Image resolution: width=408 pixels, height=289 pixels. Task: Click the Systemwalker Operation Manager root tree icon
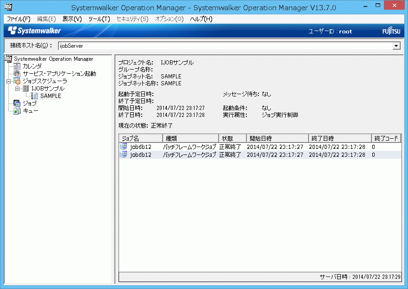pos(8,58)
